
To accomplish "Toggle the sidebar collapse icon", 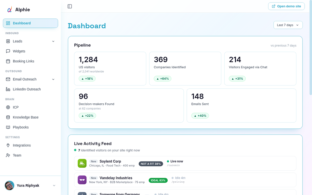I will [70, 6].
